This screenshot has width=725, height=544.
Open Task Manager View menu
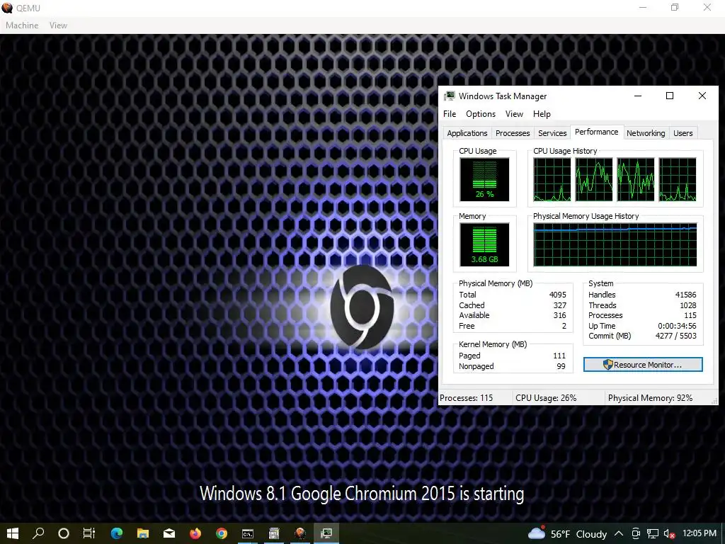[514, 114]
